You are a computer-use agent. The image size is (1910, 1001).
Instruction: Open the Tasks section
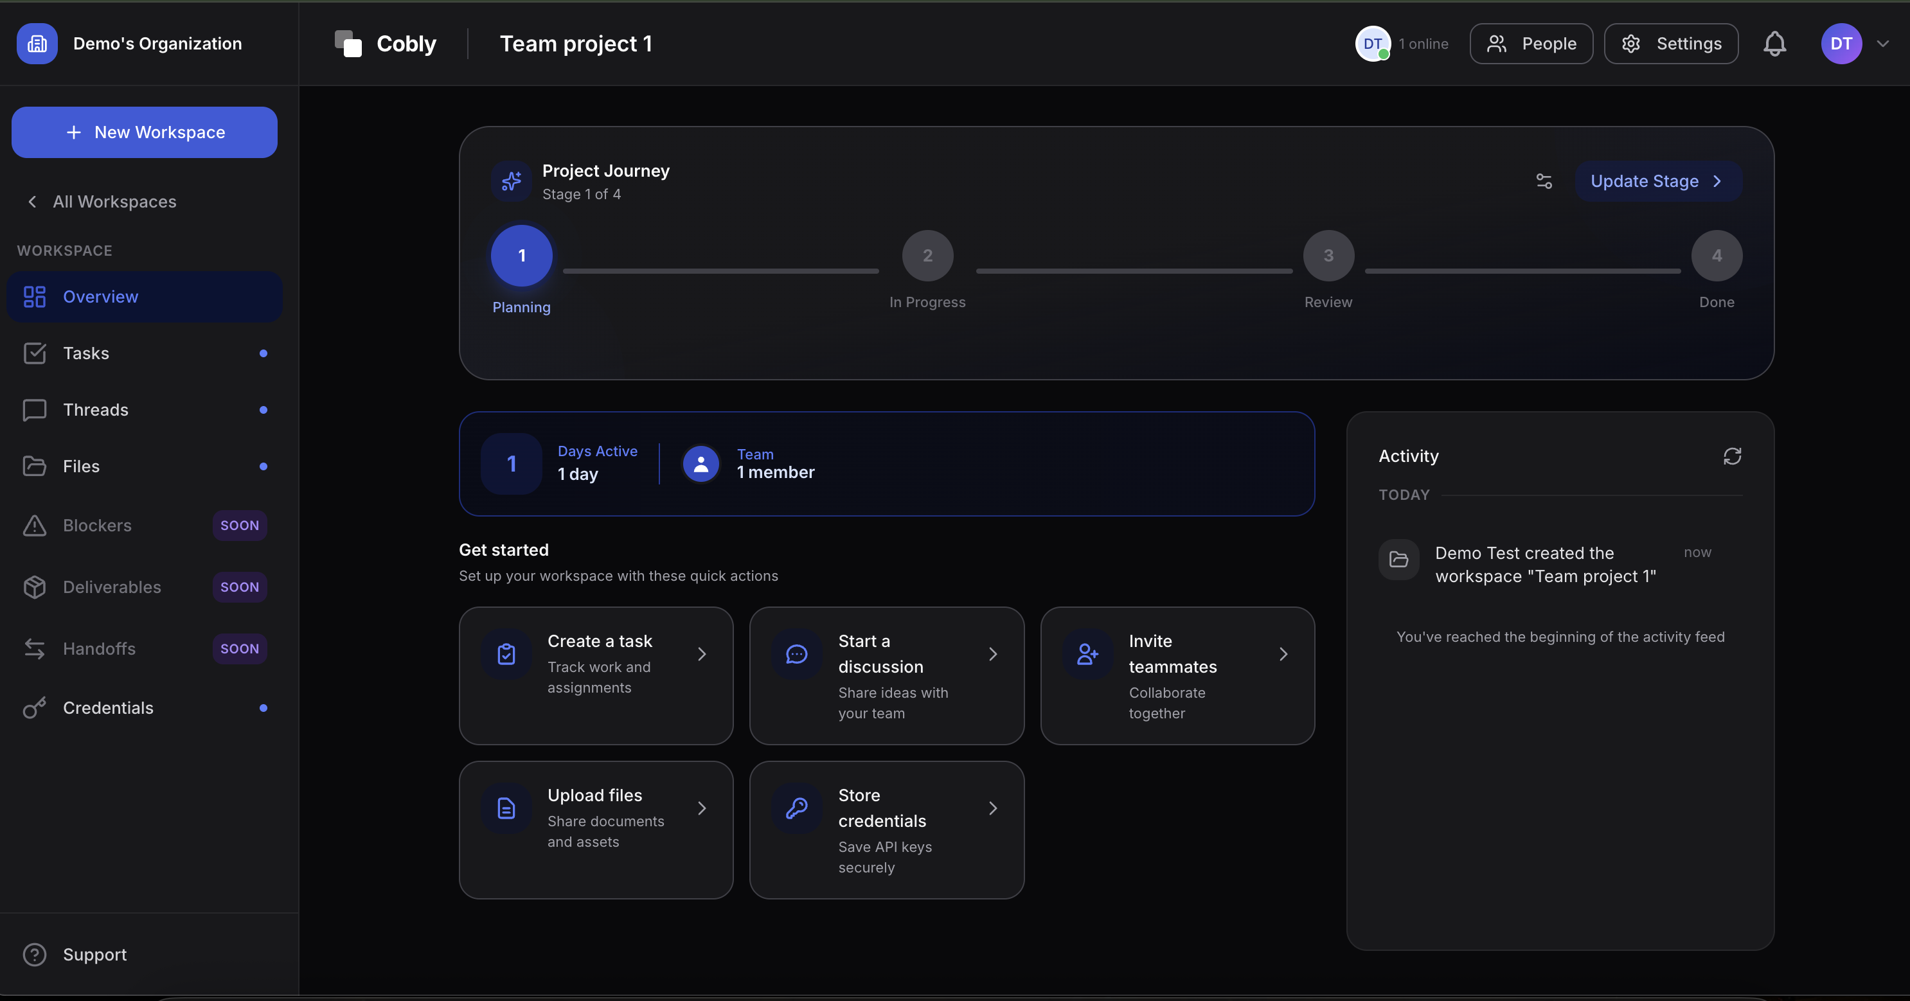pyautogui.click(x=145, y=353)
